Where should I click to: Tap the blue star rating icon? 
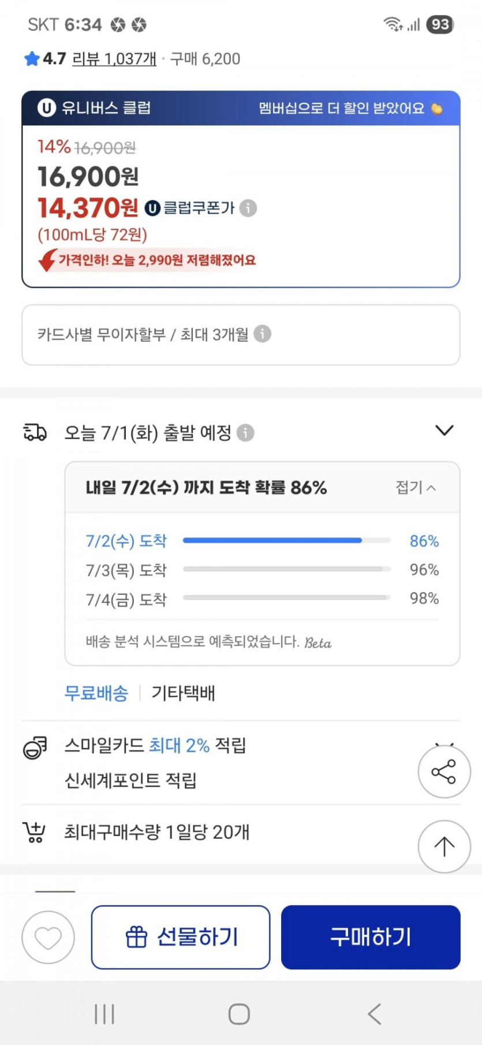(32, 59)
